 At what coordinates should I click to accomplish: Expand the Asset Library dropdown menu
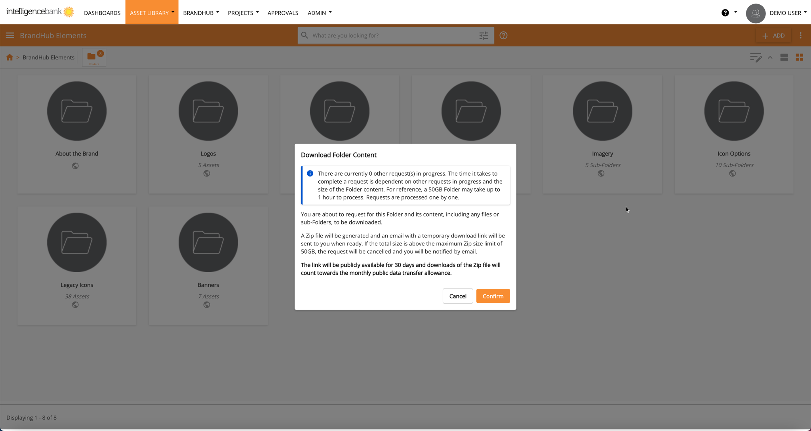click(152, 13)
